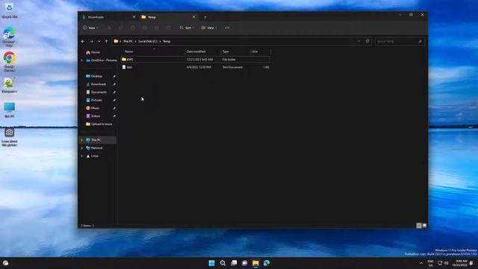The image size is (478, 269).
Task: Open the See more (three dots) menu
Action: coord(227,28)
